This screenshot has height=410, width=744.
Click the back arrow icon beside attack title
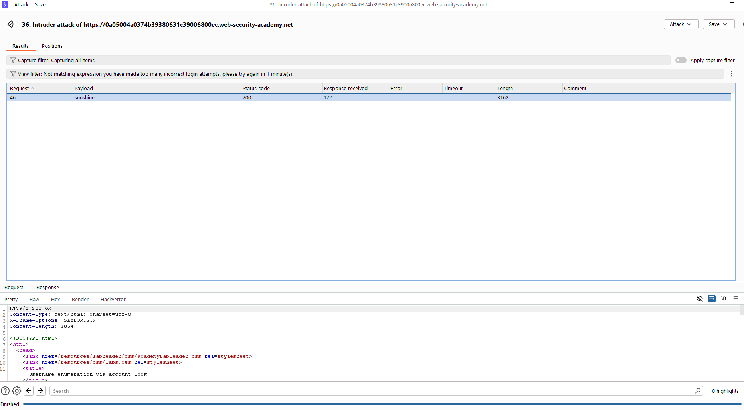point(11,24)
